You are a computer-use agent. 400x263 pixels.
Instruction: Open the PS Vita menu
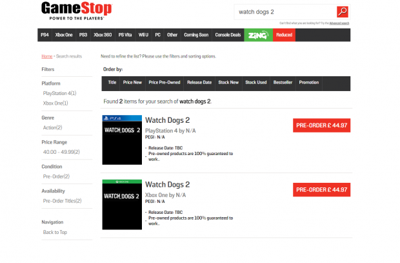125,35
